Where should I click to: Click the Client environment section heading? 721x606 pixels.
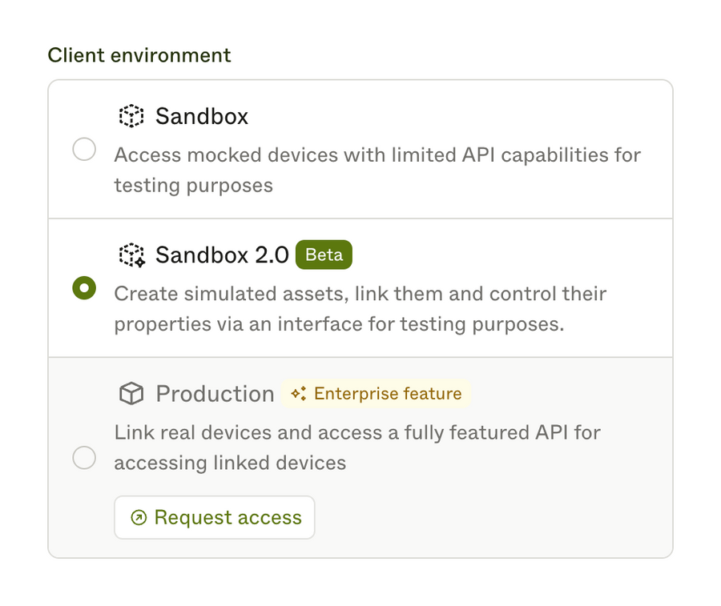[x=139, y=55]
